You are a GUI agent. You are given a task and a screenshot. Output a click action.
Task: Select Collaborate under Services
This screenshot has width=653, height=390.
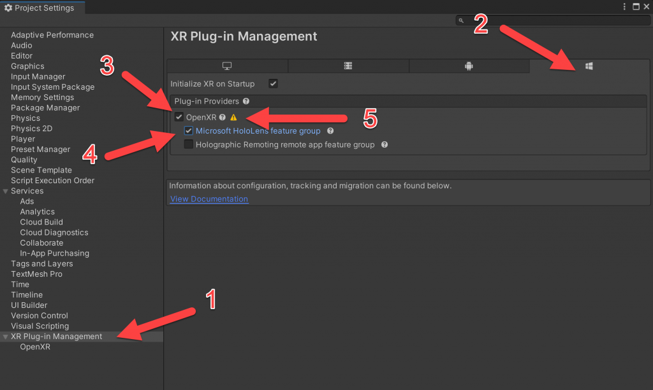click(x=41, y=242)
